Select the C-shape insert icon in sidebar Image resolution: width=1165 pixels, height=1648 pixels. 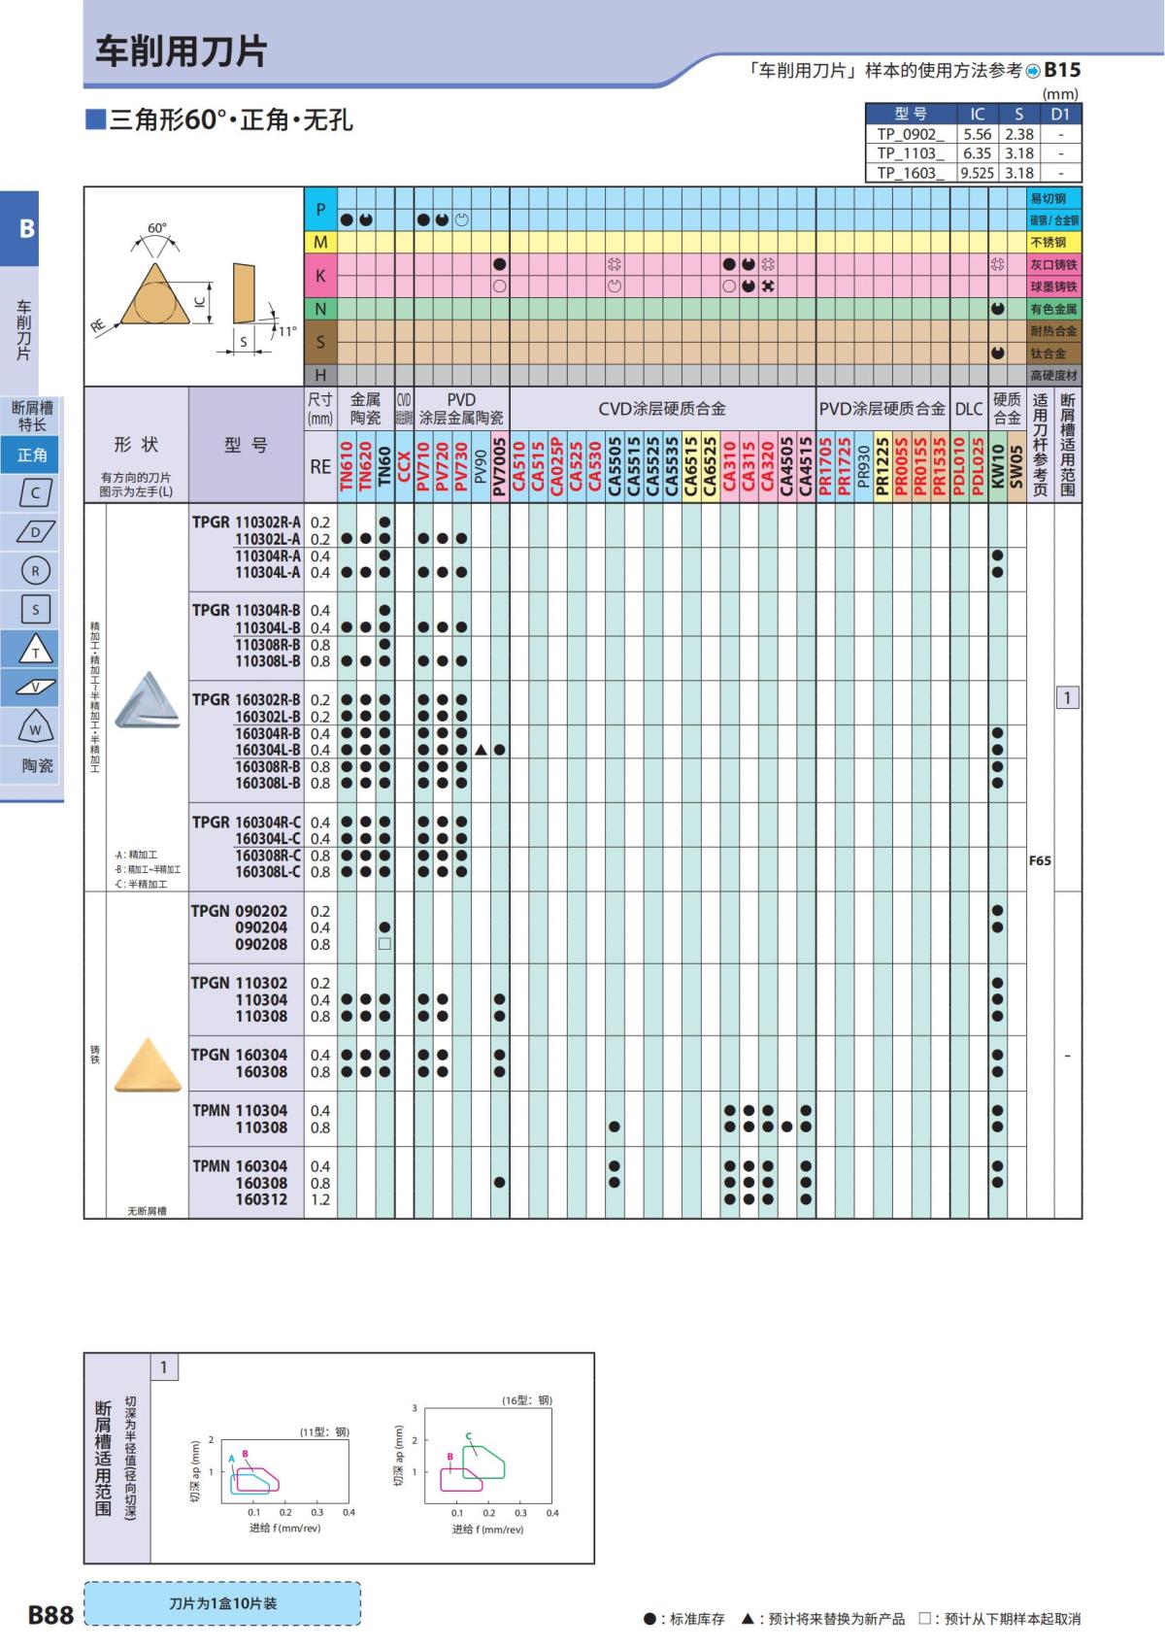(x=36, y=492)
